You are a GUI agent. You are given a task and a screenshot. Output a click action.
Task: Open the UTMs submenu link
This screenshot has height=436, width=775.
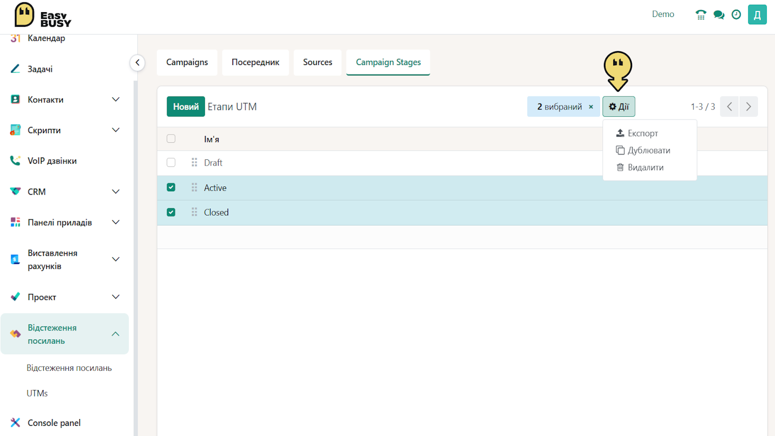[37, 393]
